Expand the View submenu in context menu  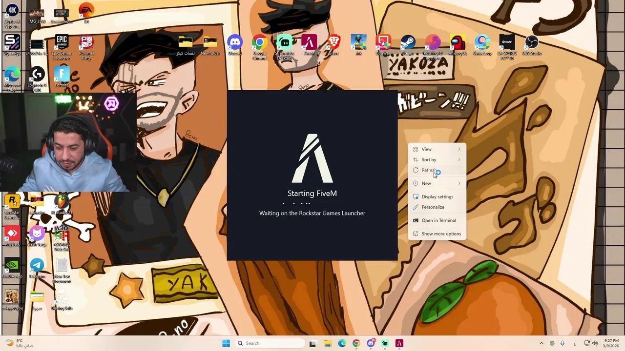[437, 149]
